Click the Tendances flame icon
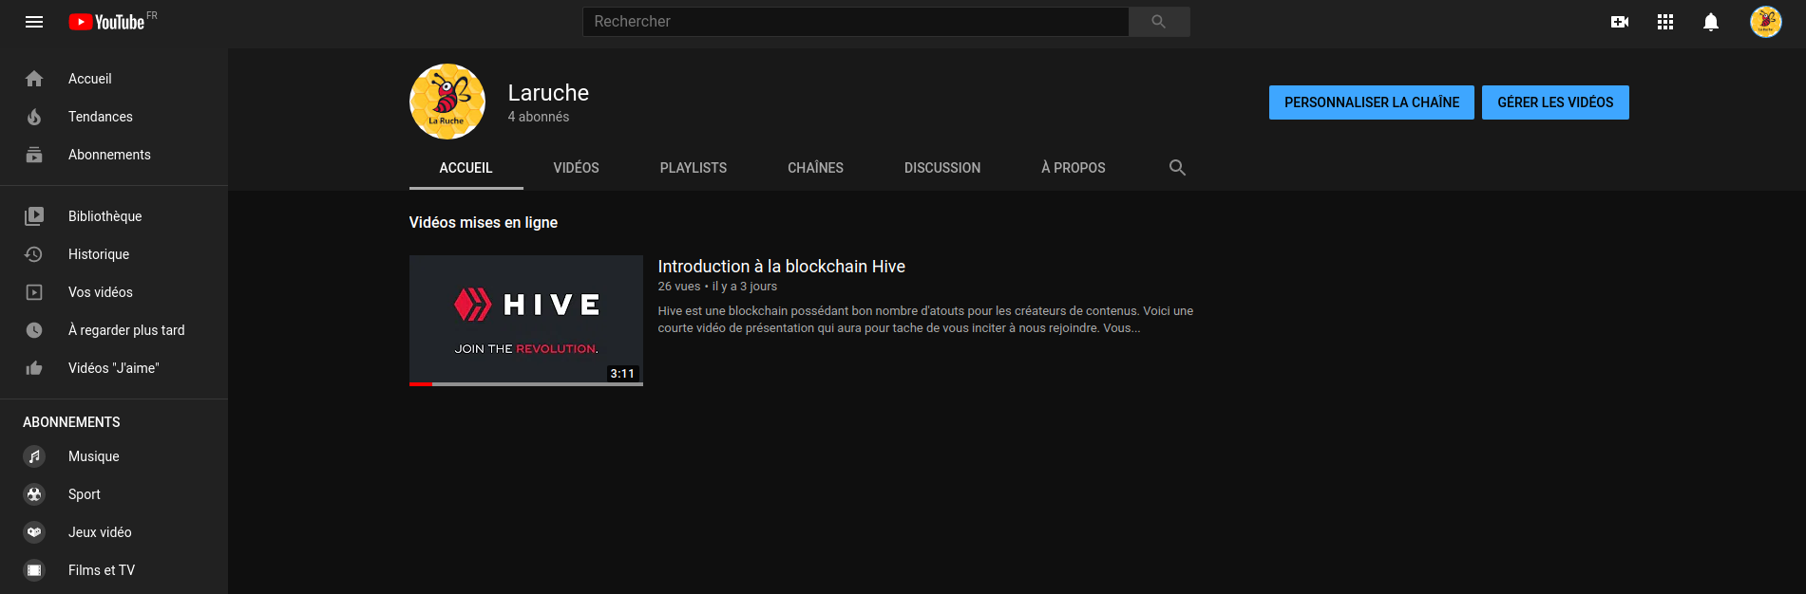Image resolution: width=1806 pixels, height=594 pixels. click(34, 117)
